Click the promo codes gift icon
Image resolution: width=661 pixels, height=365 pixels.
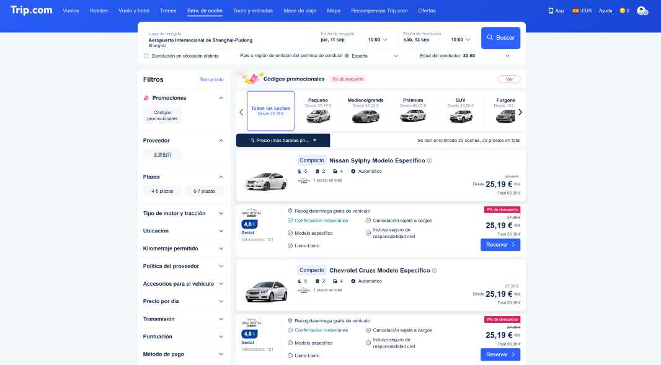pyautogui.click(x=252, y=79)
